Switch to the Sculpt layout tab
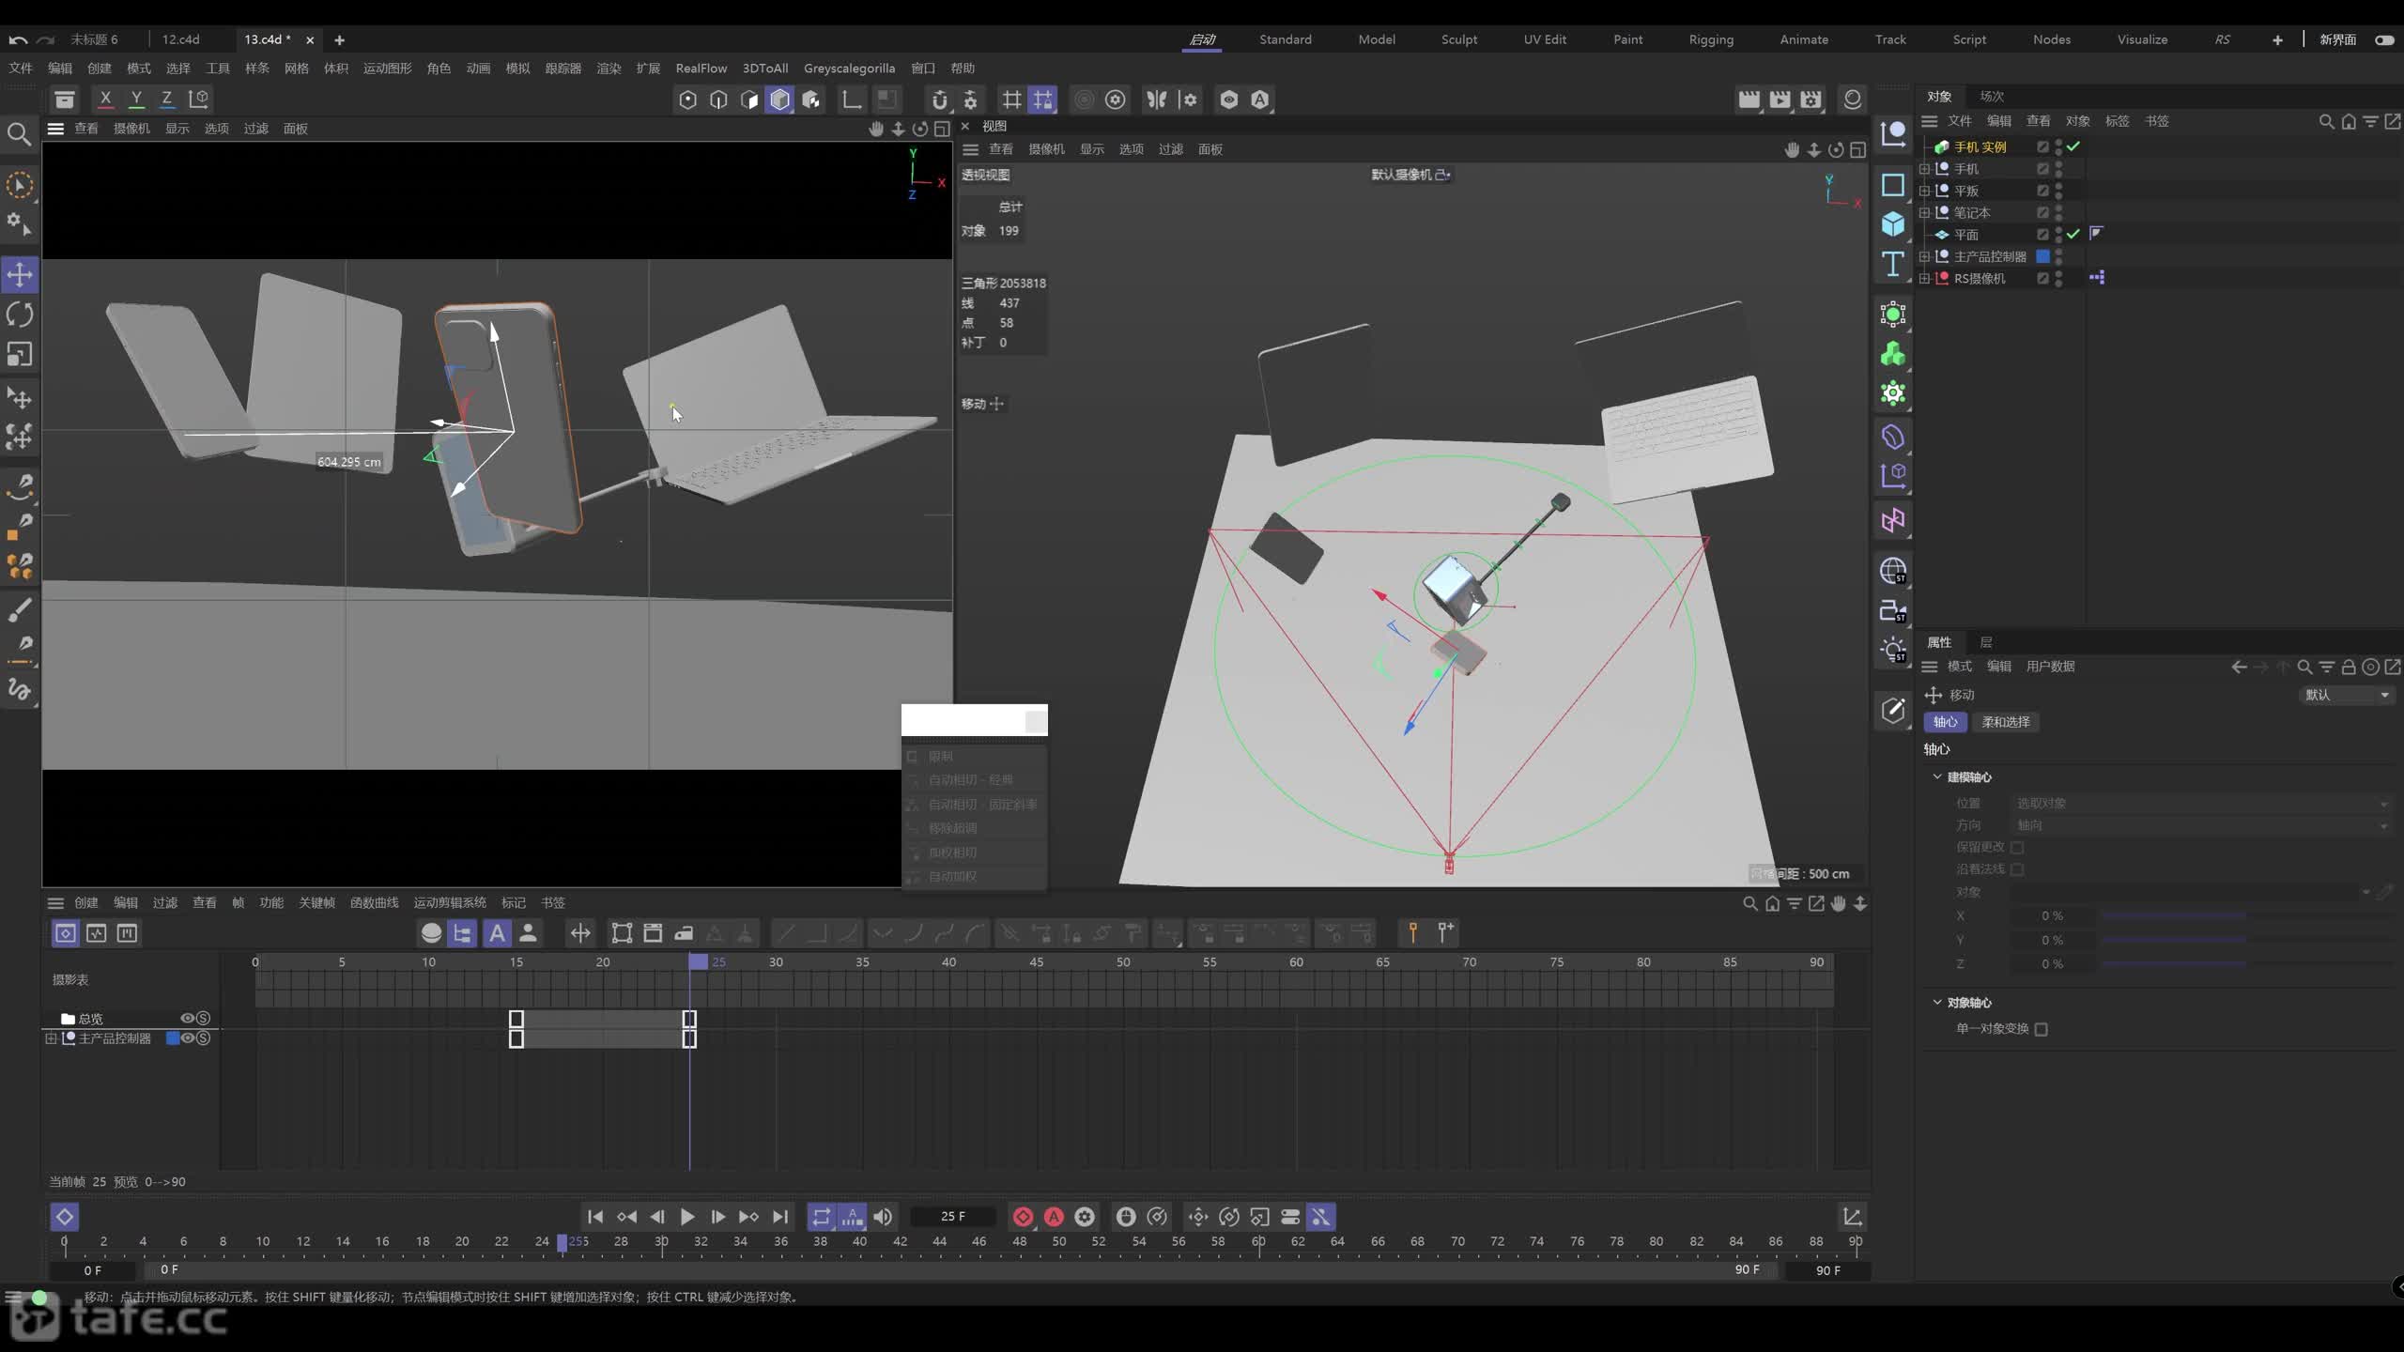Screen dimensions: 2404x1352 1459,39
